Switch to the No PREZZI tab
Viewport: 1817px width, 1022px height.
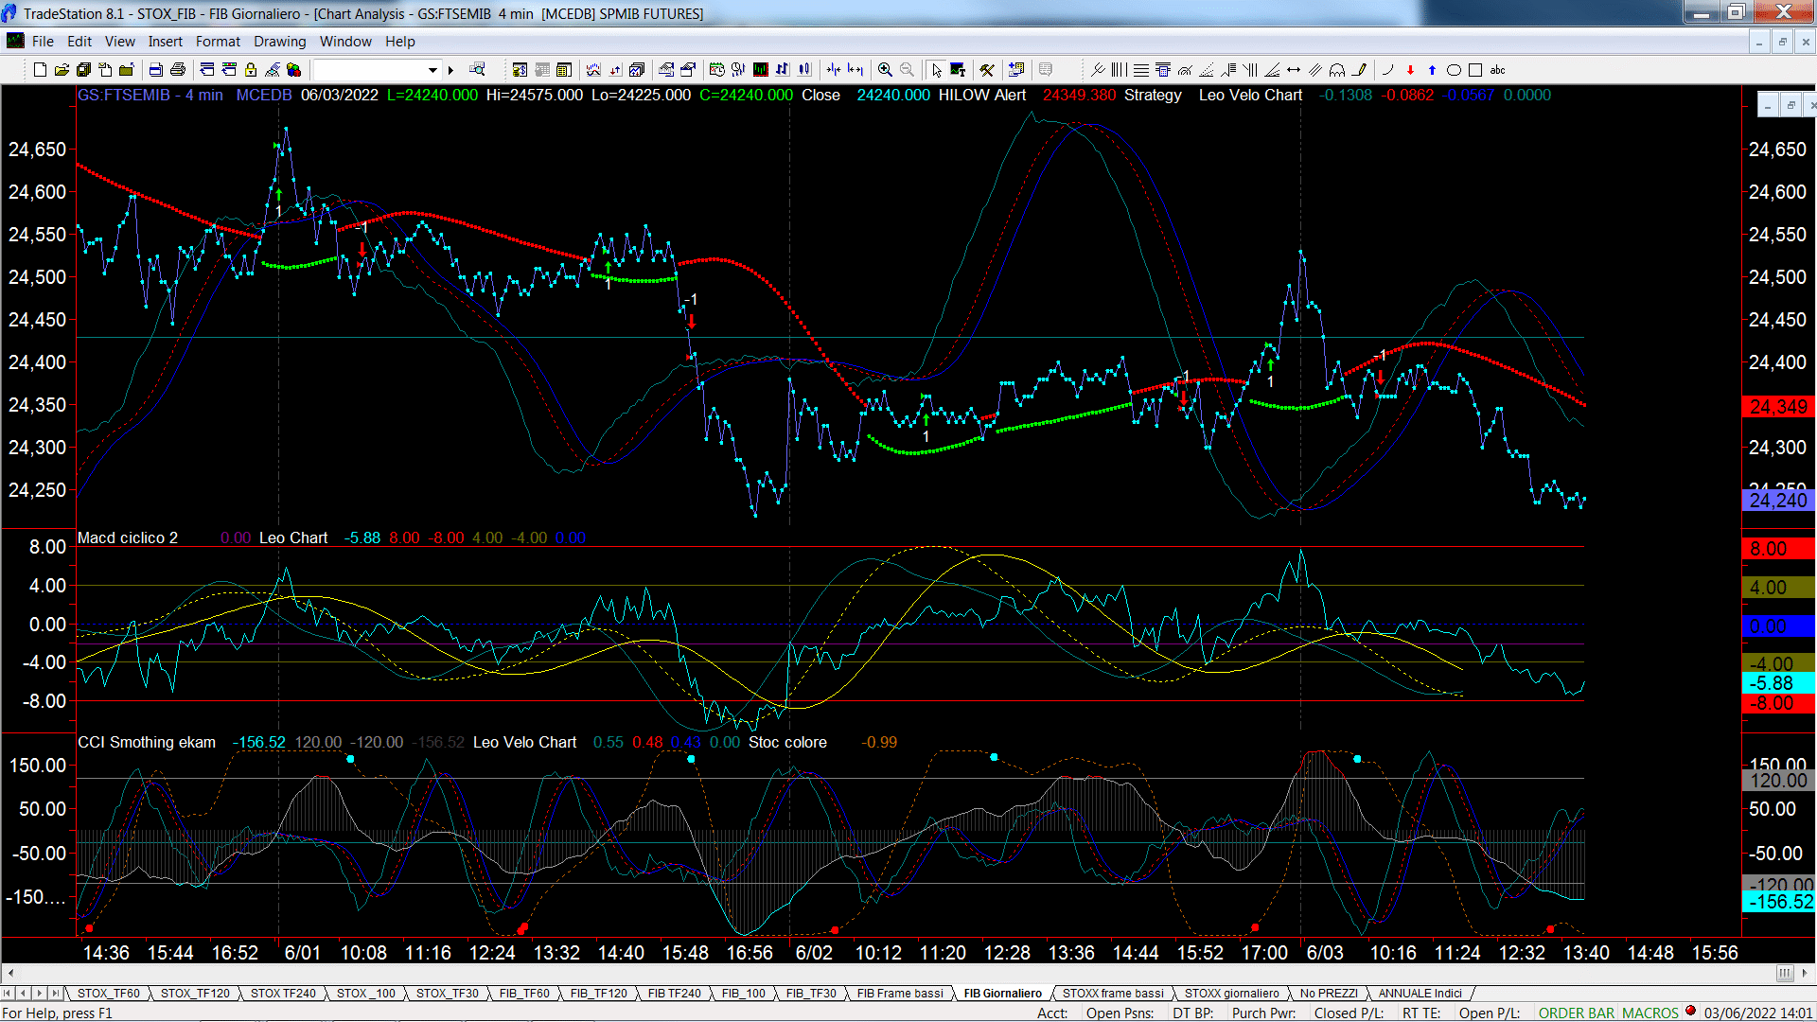point(1328,993)
